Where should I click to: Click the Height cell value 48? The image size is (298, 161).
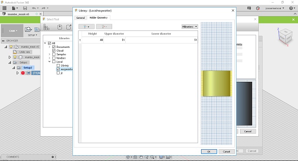tap(93, 40)
